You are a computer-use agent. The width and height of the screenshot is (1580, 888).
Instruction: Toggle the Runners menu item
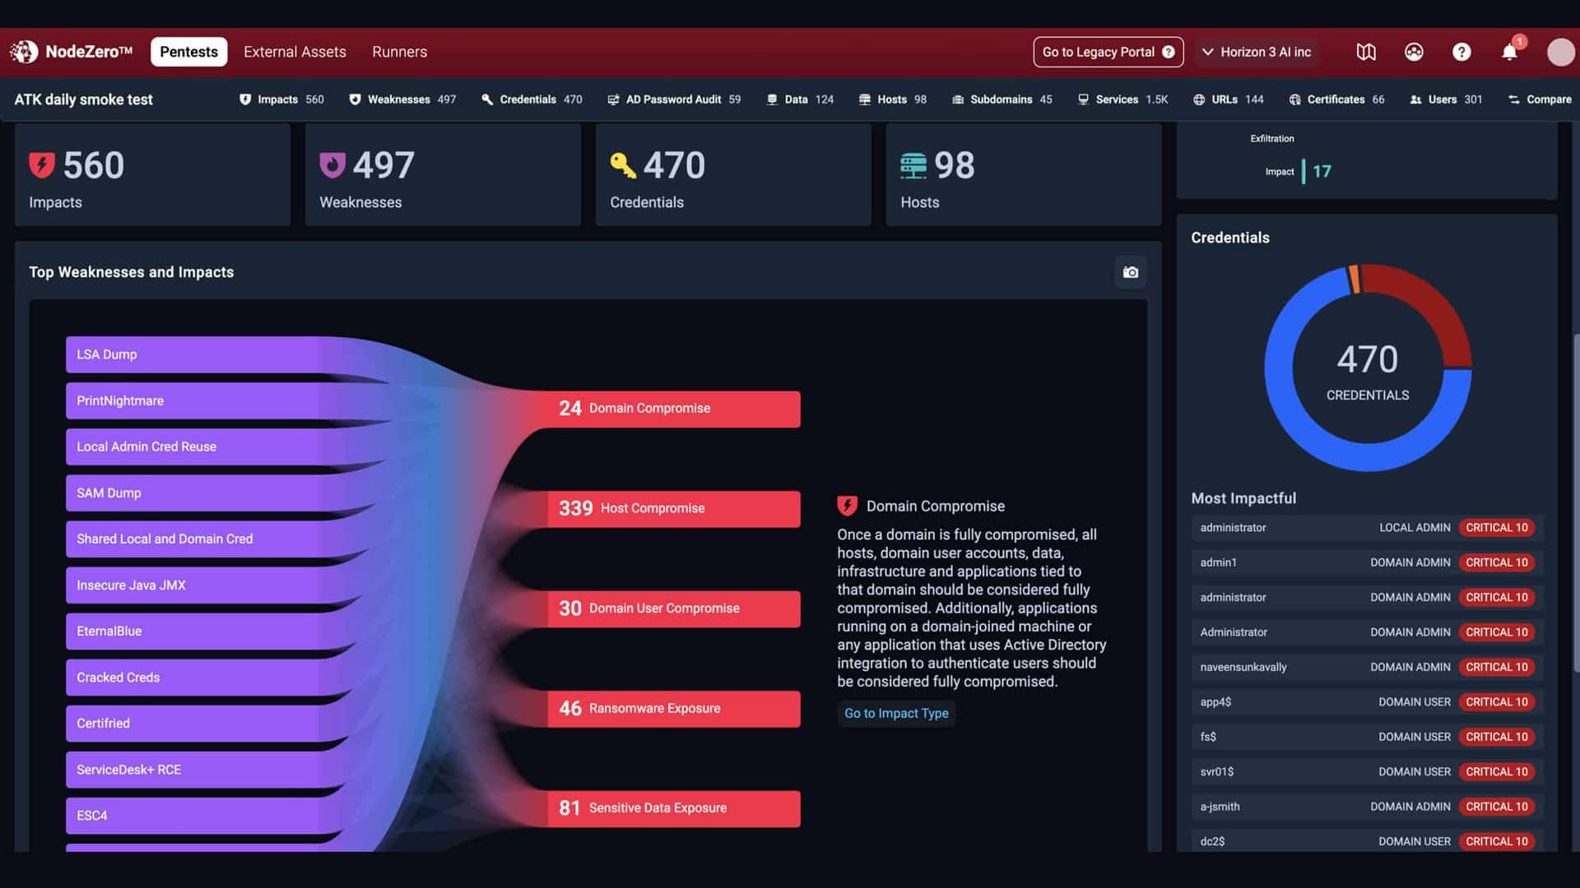tap(399, 51)
